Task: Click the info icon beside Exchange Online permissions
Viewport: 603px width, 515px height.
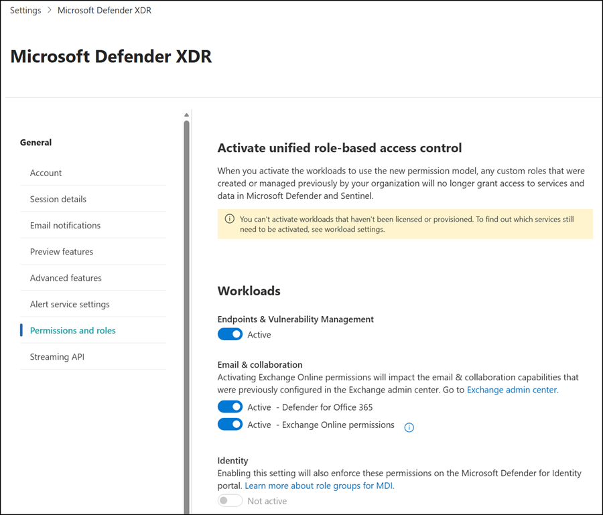Action: 409,427
